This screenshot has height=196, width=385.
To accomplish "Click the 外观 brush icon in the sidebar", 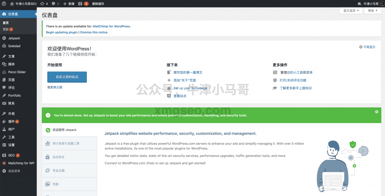I will [4, 114].
